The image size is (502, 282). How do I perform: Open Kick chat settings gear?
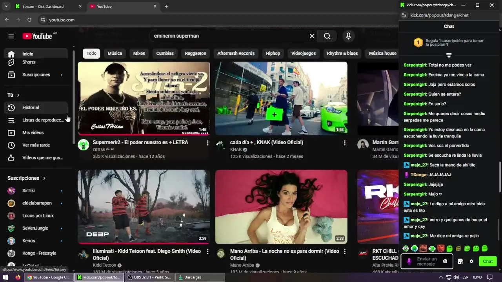coord(471,261)
